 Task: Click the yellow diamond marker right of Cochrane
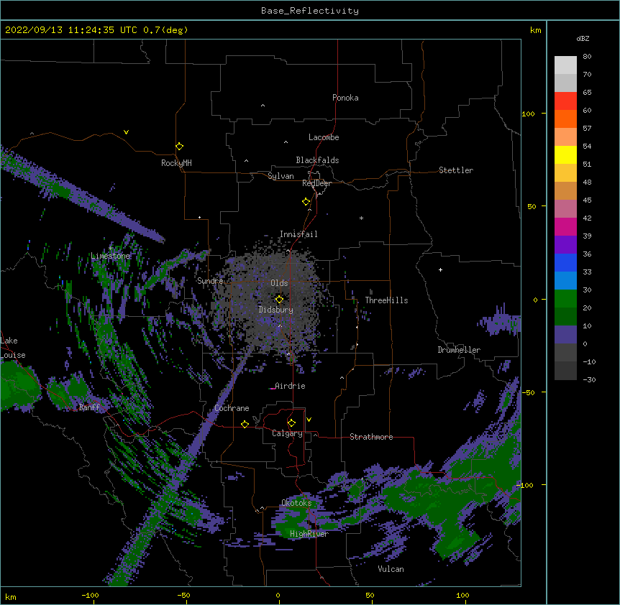point(245,424)
